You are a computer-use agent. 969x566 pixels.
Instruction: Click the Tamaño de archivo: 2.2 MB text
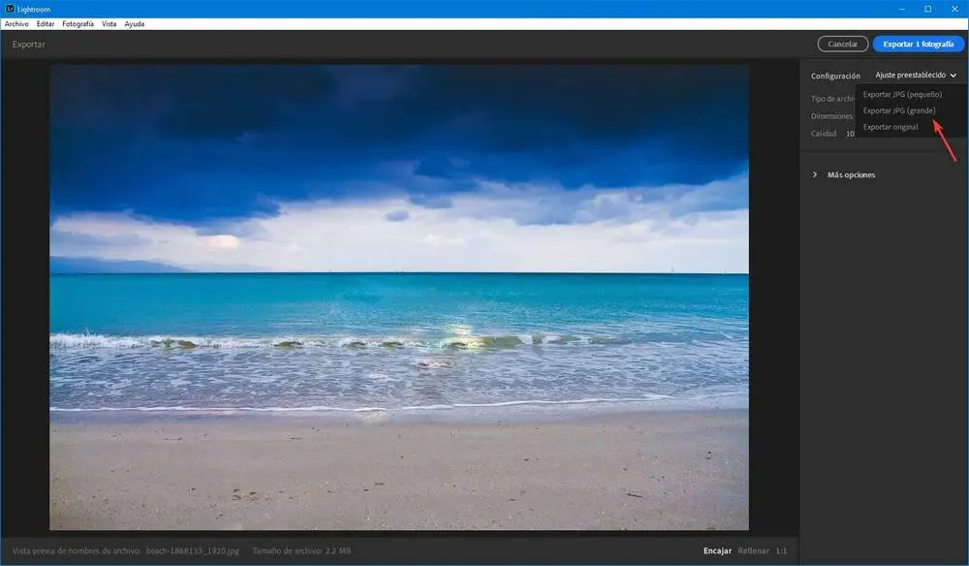click(x=301, y=550)
